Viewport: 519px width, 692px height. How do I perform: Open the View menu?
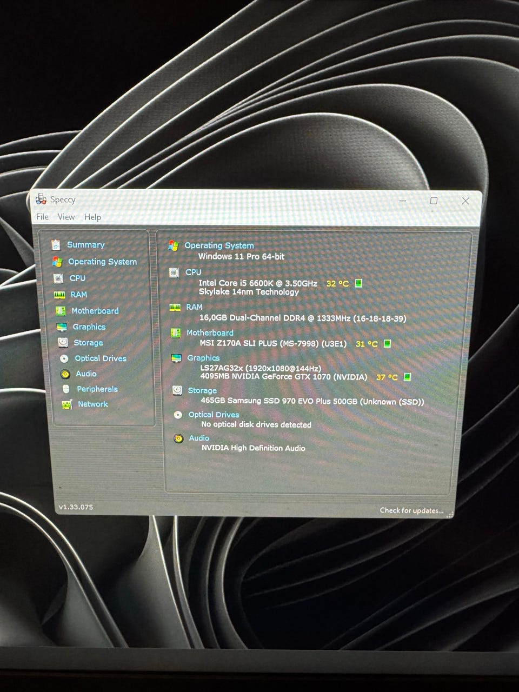point(66,217)
